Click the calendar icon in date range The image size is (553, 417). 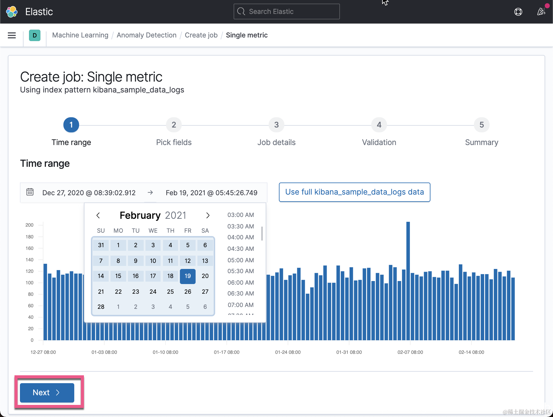30,192
